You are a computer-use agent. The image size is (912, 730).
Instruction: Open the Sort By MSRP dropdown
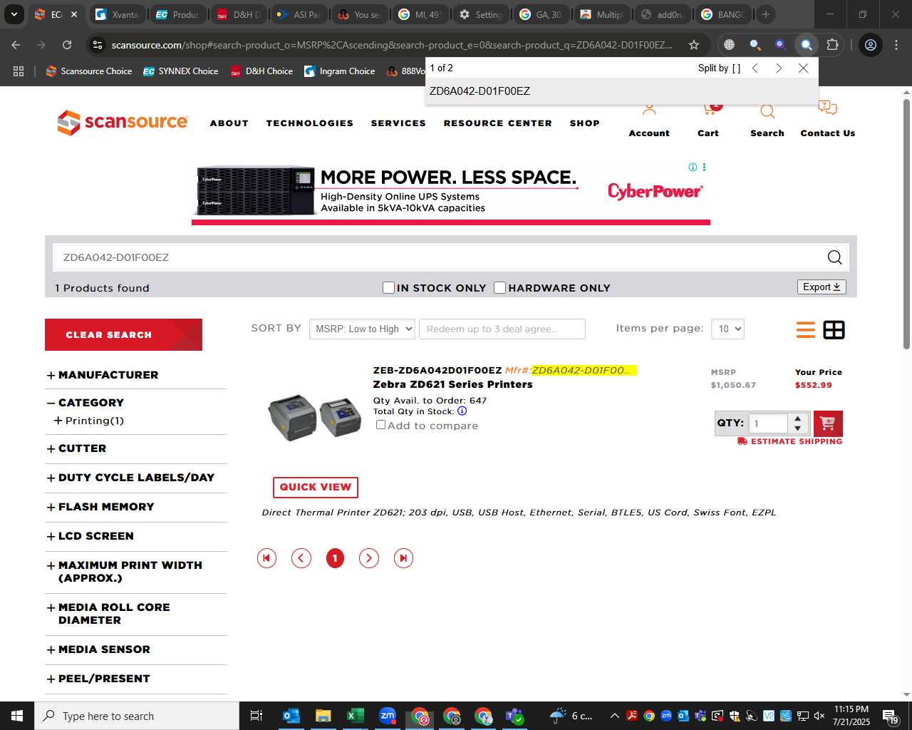[x=362, y=329]
